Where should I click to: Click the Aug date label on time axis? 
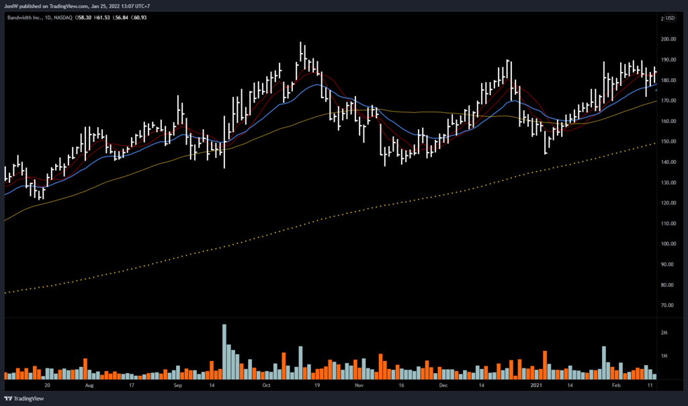point(90,387)
